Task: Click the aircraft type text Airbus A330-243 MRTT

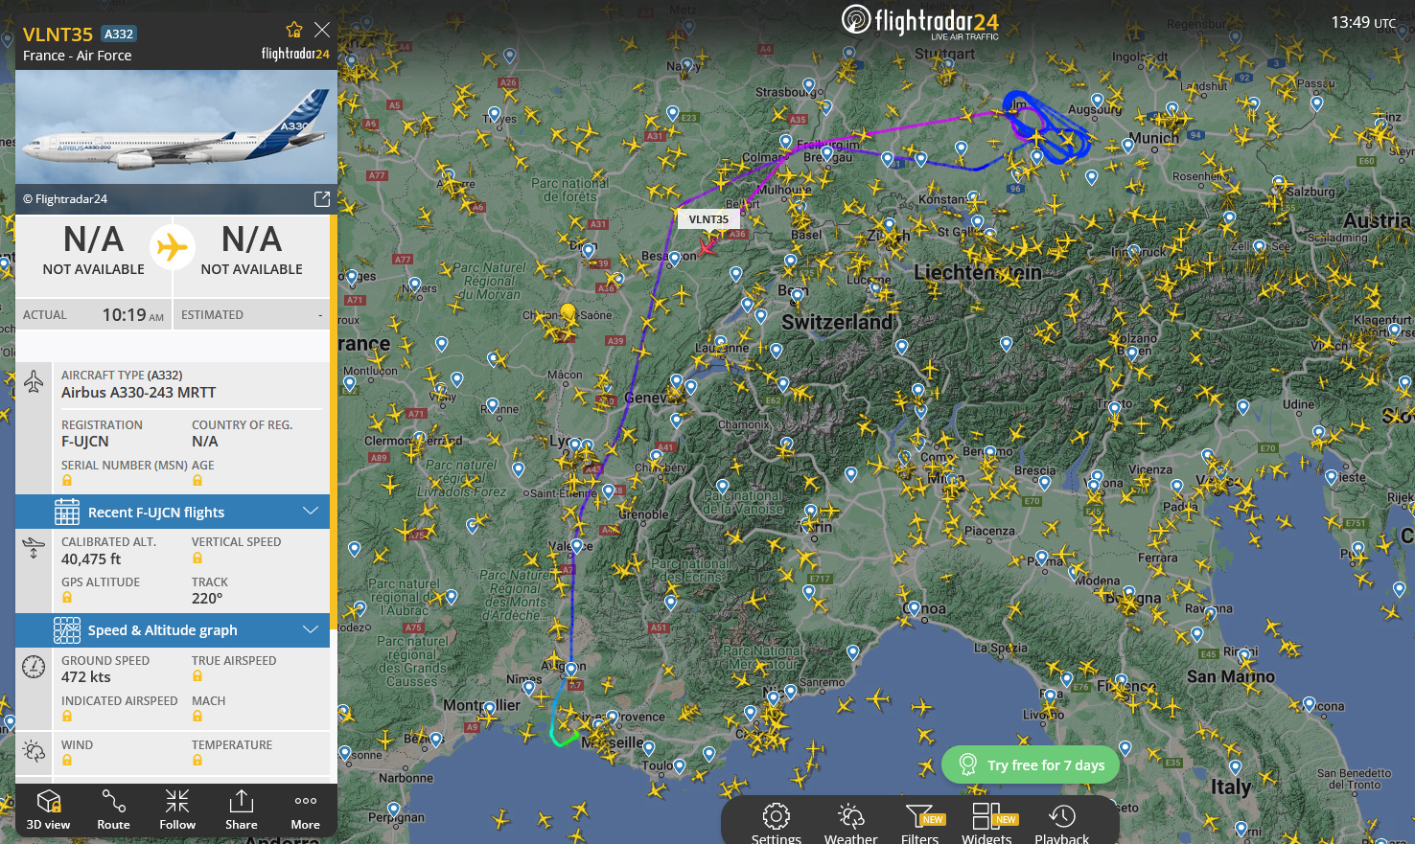Action: 139,393
